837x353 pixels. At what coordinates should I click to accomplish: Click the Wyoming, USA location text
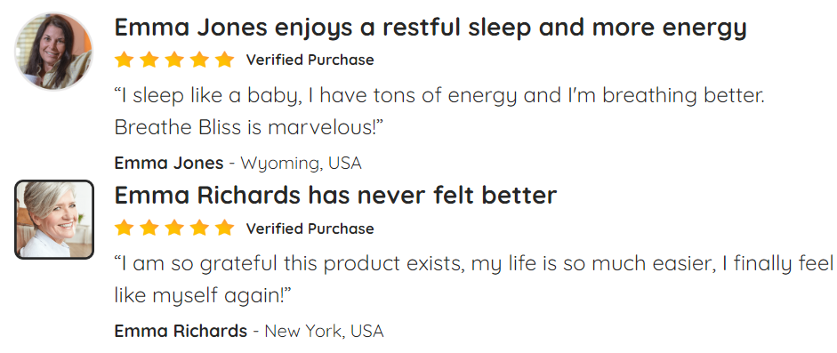[301, 164]
